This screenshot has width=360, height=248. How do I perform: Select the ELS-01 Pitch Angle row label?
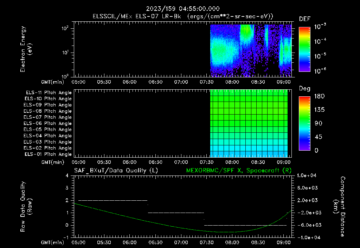(48, 154)
